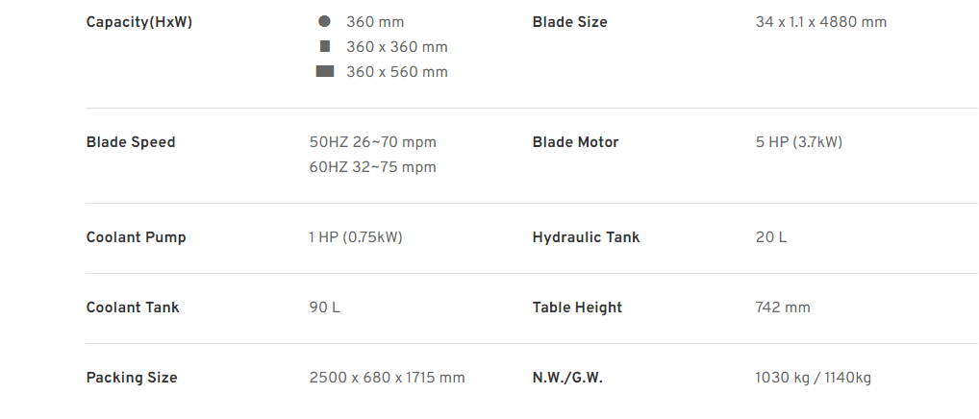Select the Blade Speed label
The image size is (979, 419).
pyautogui.click(x=131, y=142)
